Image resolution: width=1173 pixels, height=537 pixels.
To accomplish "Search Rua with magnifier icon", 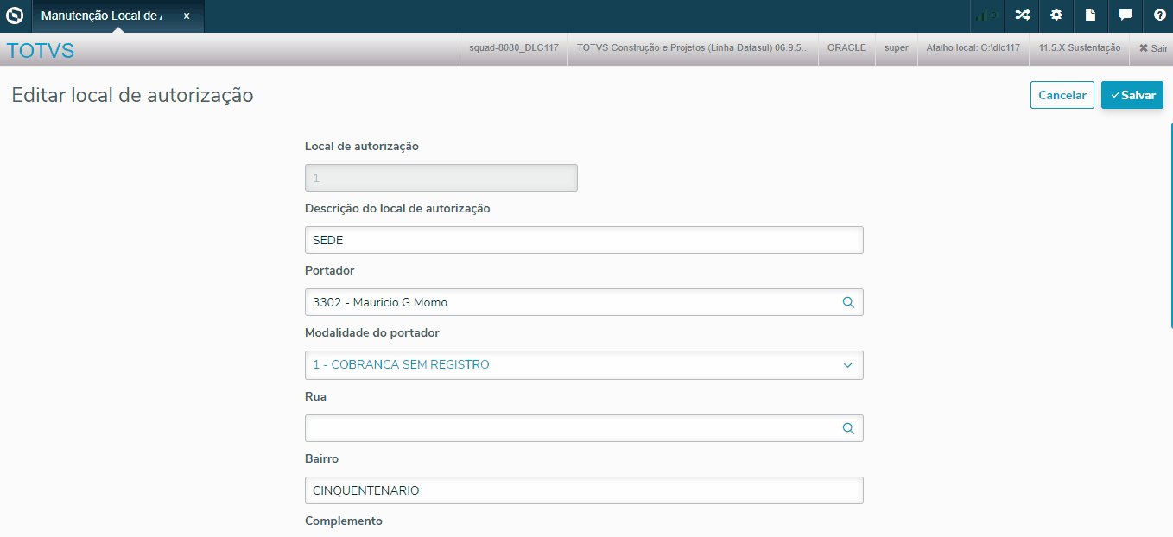I will 848,428.
